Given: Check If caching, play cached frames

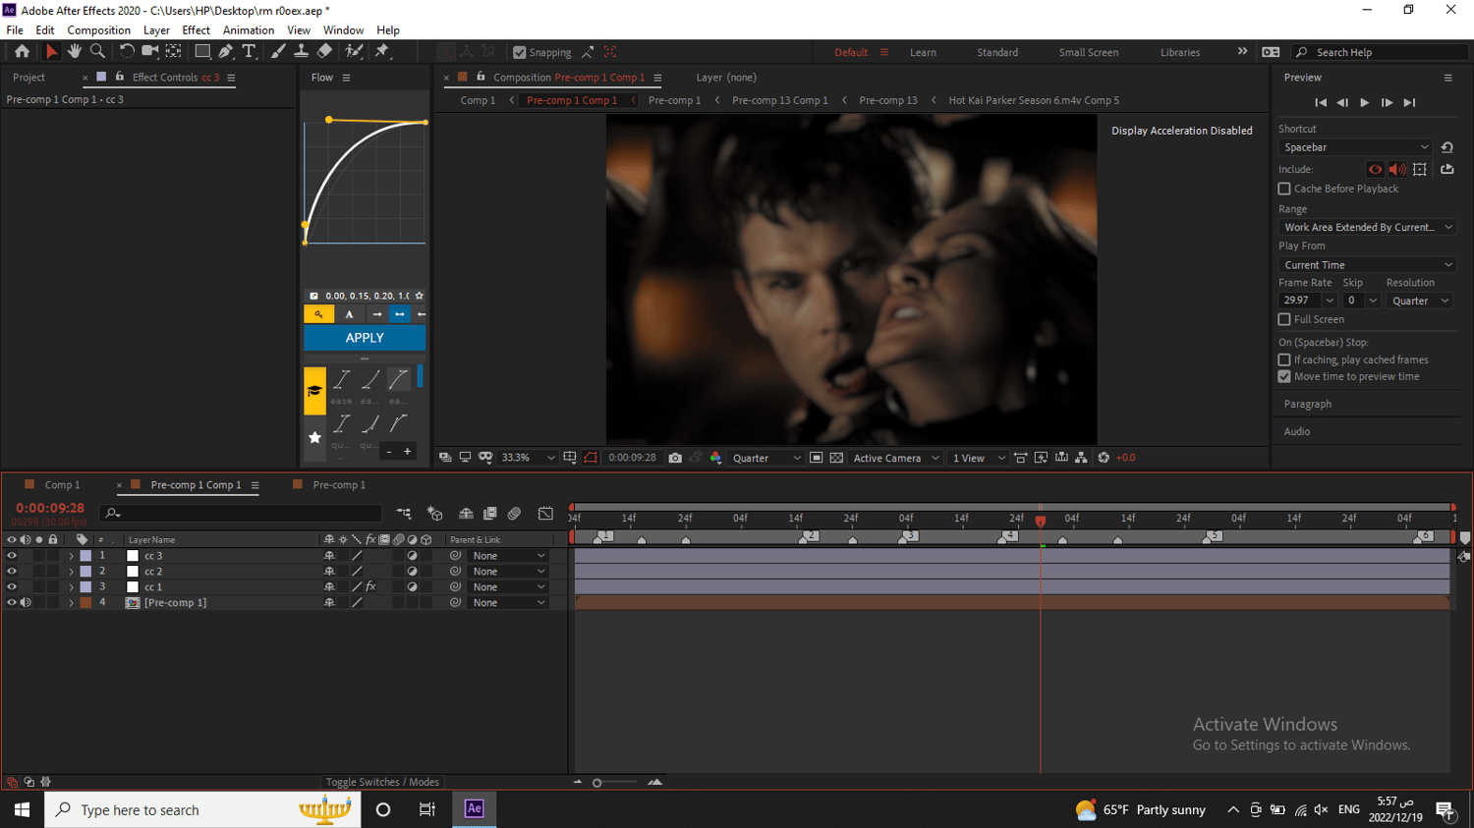Looking at the screenshot, I should coord(1284,359).
